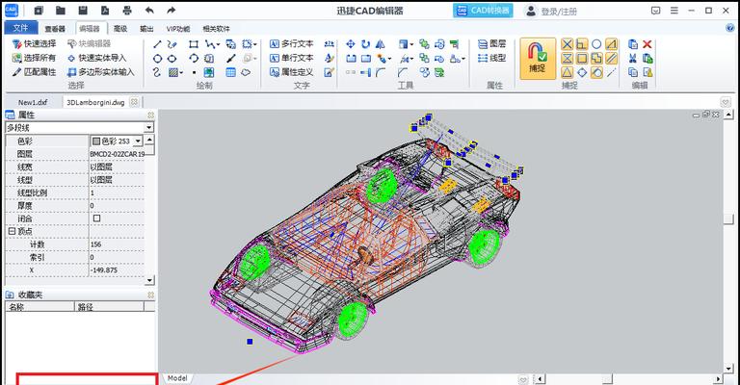
Task: Toggle the circle center snap
Action: [596, 44]
